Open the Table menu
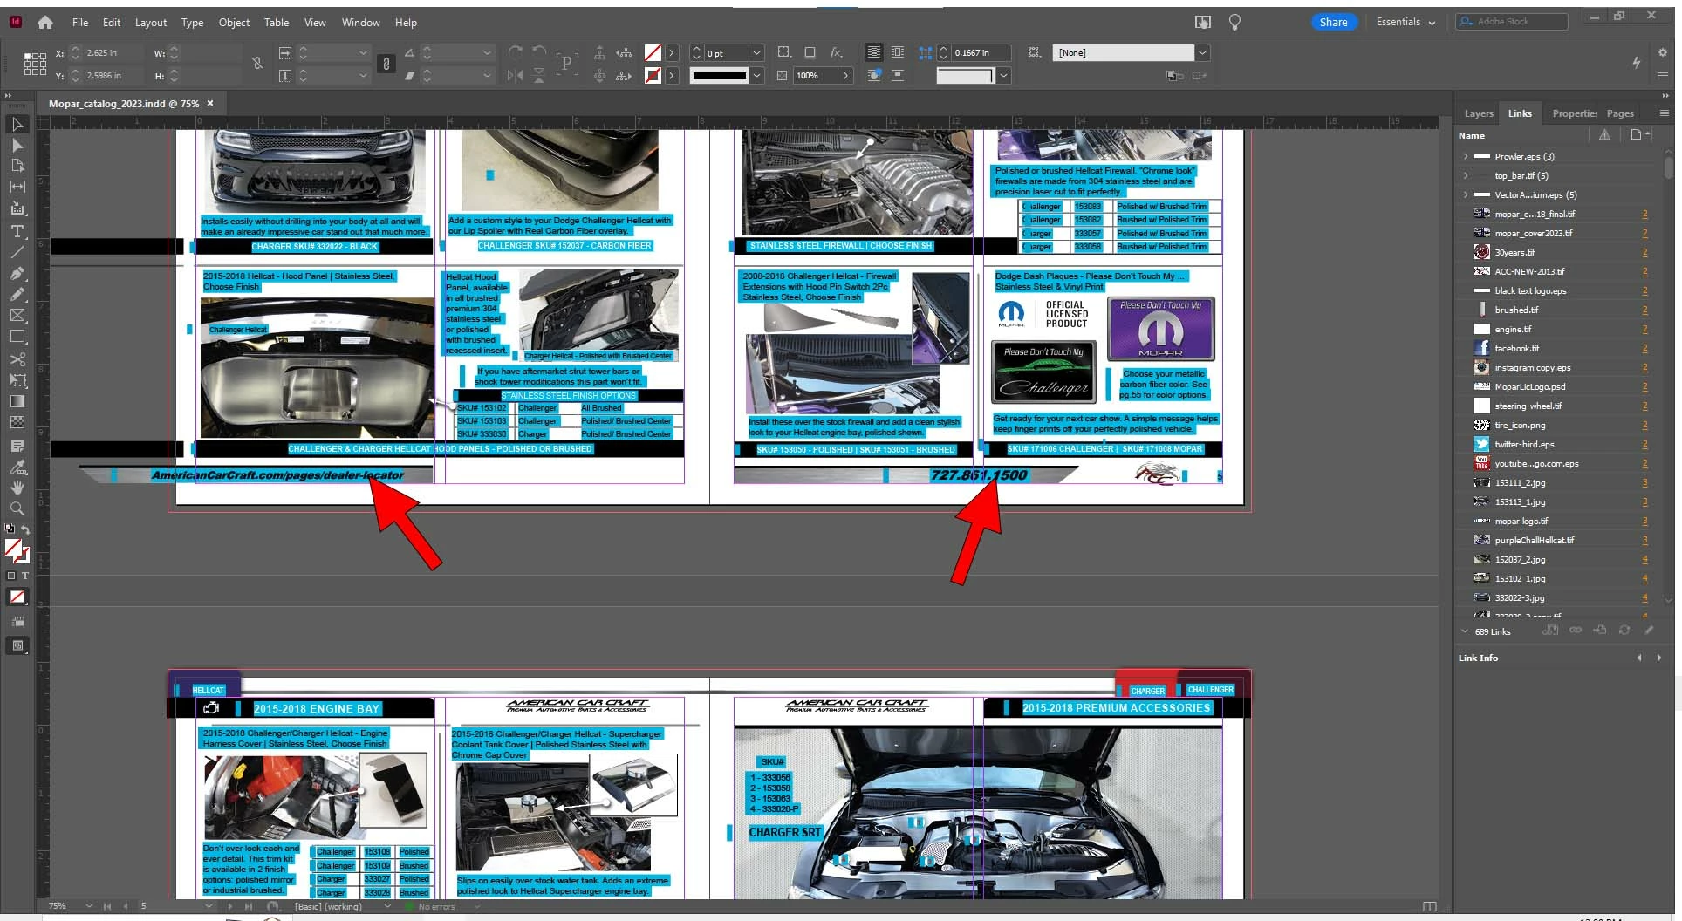Screen dimensions: 1682x921 click(277, 23)
